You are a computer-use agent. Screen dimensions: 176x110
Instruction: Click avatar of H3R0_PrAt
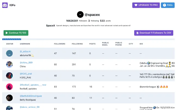pyautogui.click(x=9, y=76)
